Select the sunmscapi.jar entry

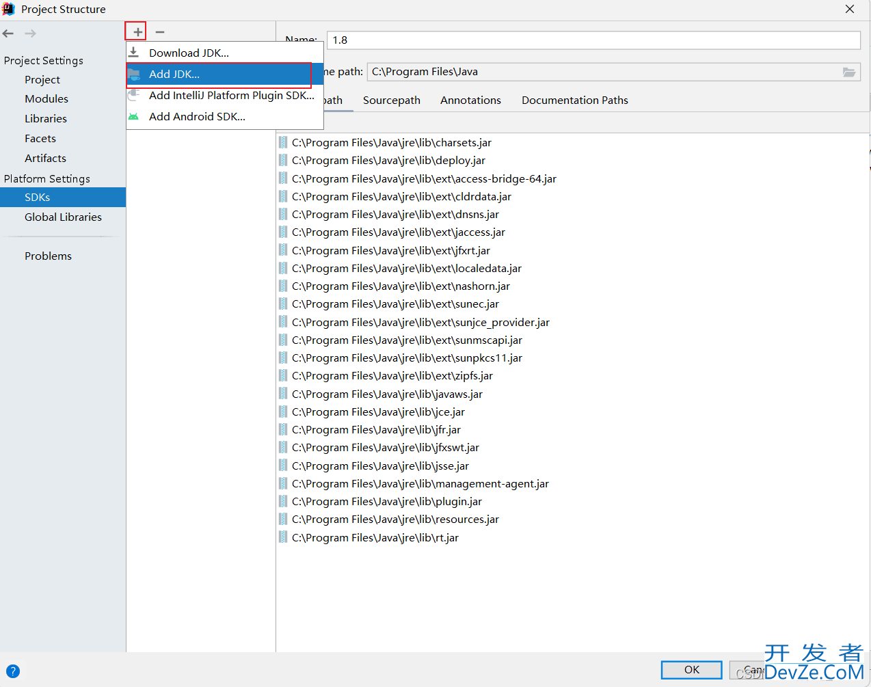[407, 340]
